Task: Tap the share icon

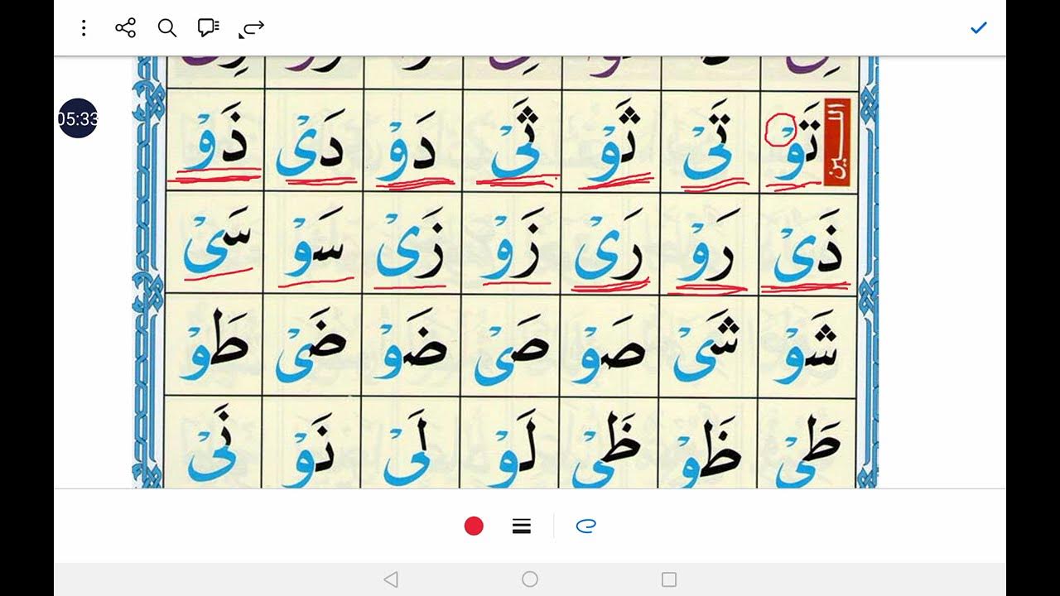Action: click(x=126, y=28)
